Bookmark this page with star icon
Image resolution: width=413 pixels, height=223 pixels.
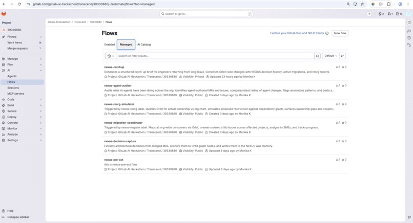point(362,4)
